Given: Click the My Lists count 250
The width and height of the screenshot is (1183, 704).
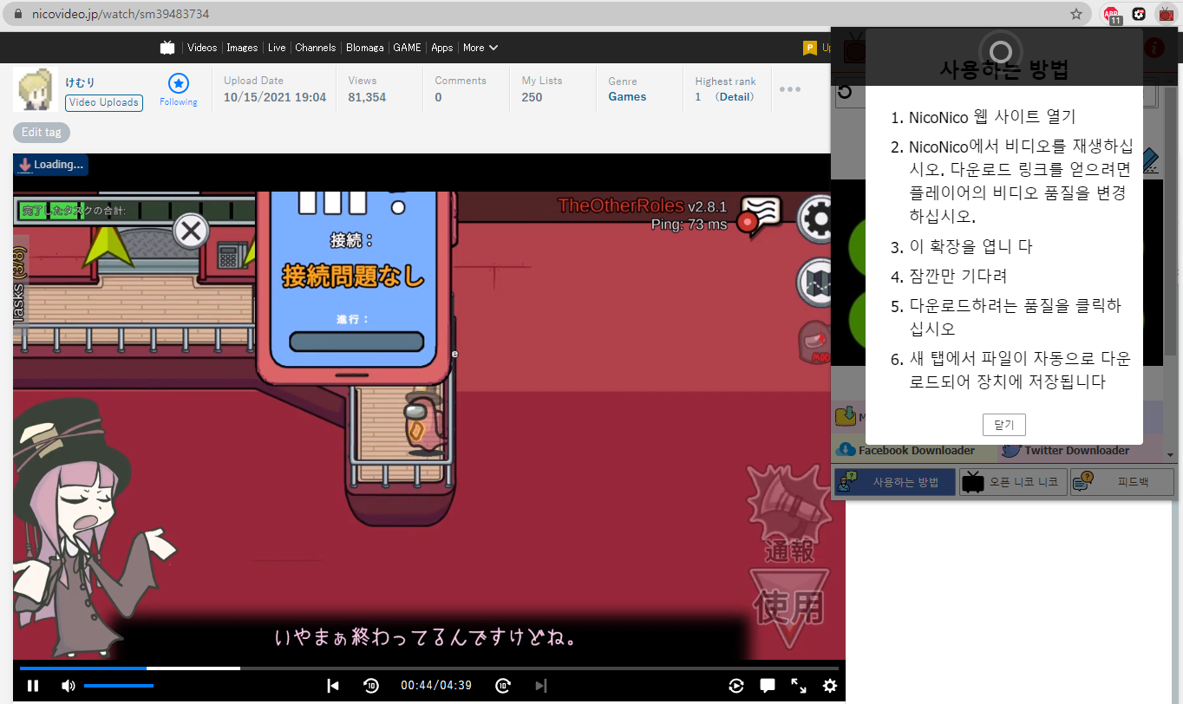Looking at the screenshot, I should pyautogui.click(x=532, y=97).
